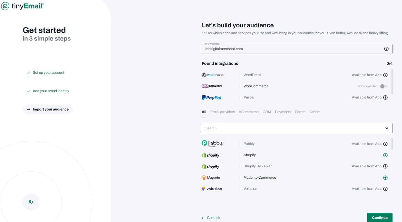Click the WordPress logo
The width and height of the screenshot is (402, 222).
[x=212, y=75]
